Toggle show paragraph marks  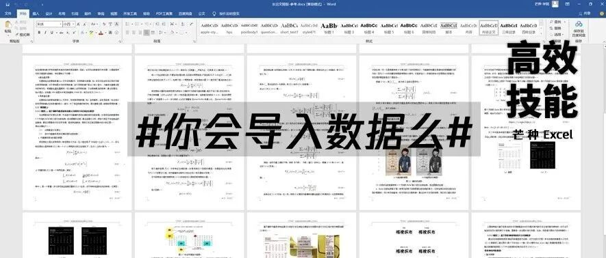pos(191,24)
